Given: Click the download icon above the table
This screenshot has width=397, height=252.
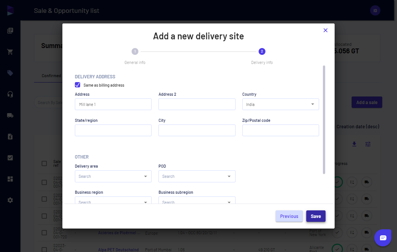Looking at the screenshot, I should [354, 144].
